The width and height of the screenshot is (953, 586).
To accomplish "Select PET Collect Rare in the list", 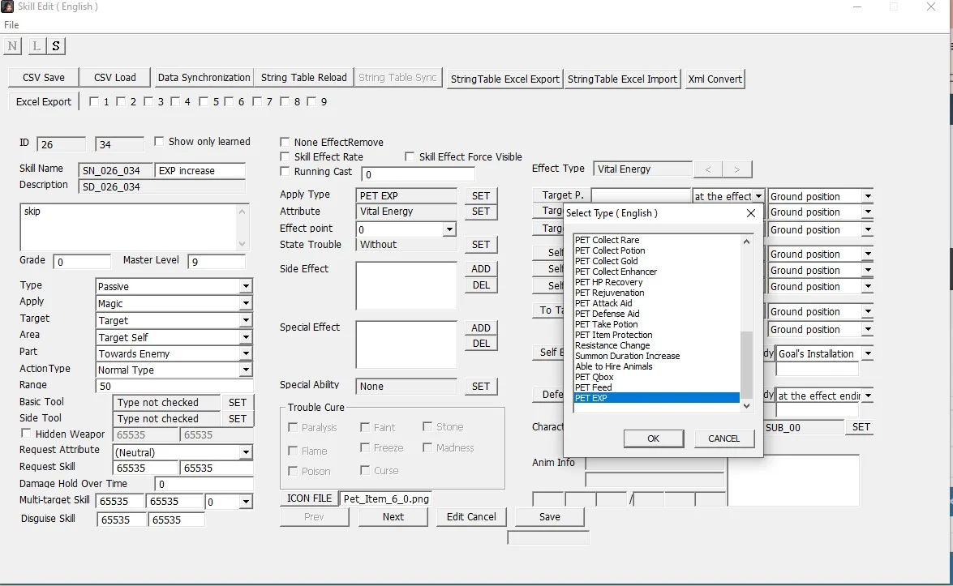I will [x=656, y=240].
